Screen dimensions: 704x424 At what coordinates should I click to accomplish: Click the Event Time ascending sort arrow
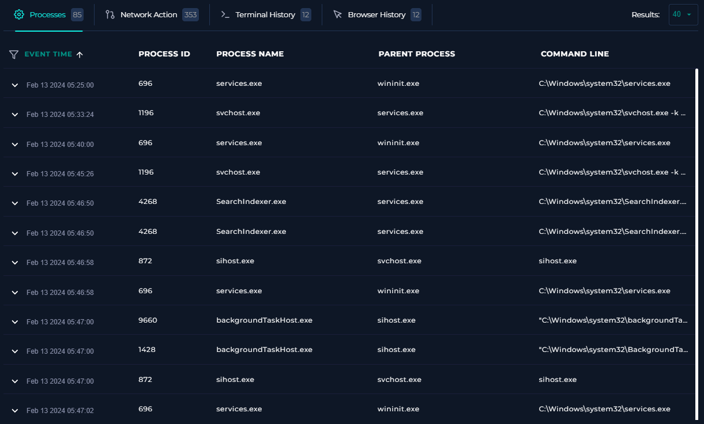[80, 54]
